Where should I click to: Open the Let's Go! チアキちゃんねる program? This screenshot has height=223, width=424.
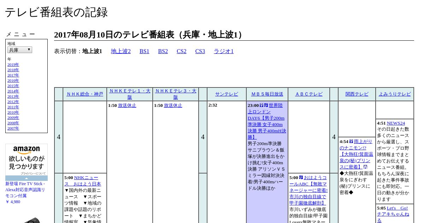point(393,214)
